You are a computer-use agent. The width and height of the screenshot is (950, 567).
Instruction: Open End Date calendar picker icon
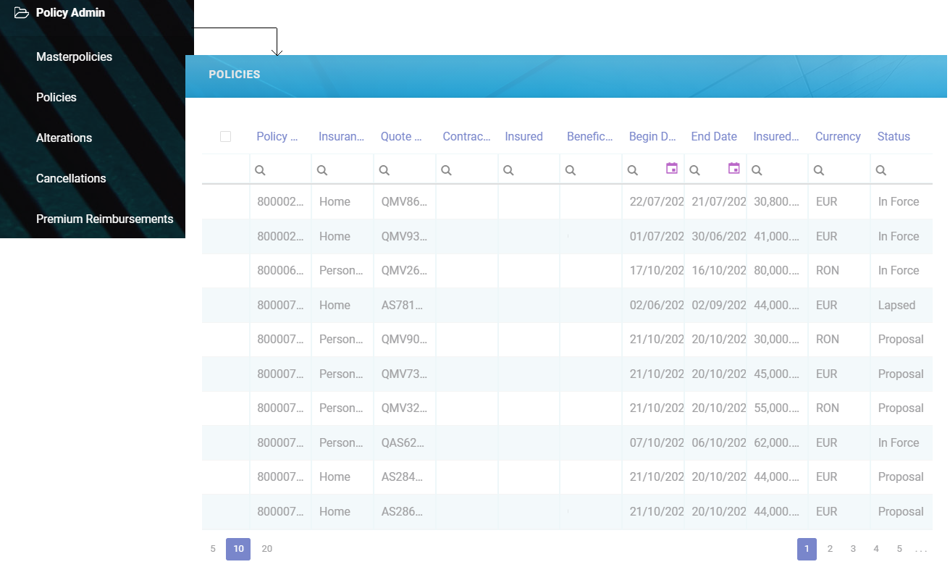click(x=733, y=169)
